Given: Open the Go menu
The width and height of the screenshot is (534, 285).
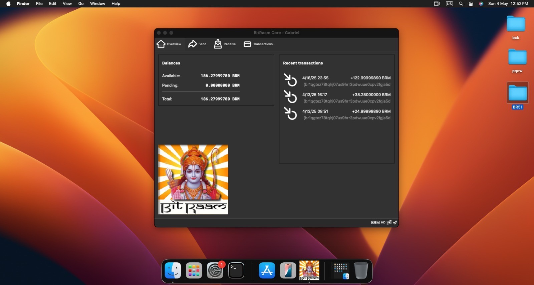Looking at the screenshot, I should pyautogui.click(x=81, y=4).
